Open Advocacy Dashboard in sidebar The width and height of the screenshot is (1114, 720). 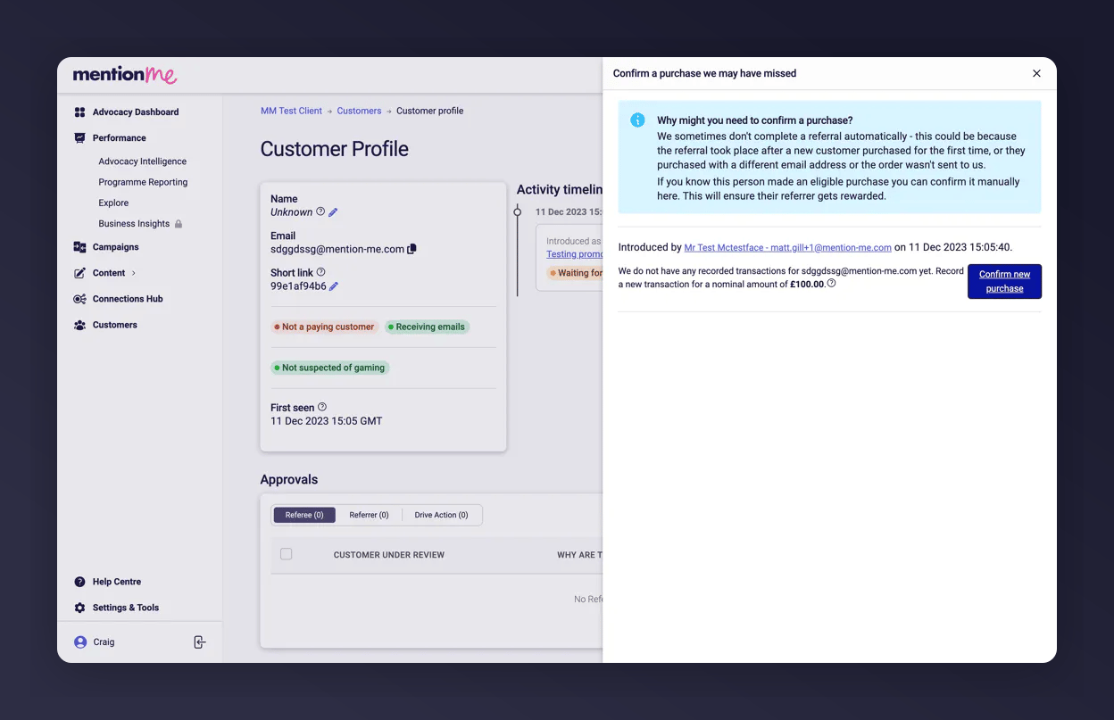(136, 112)
